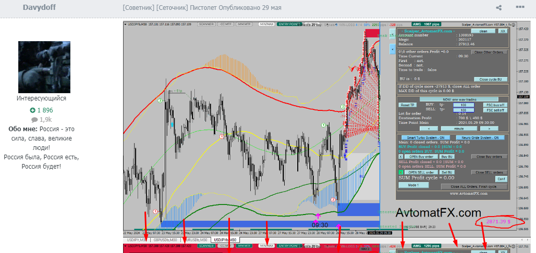
Task: Click the Close Buy orders button
Action: tap(489, 156)
